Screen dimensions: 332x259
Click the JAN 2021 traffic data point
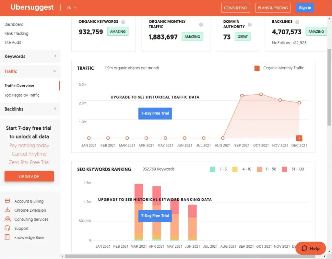tap(89, 138)
